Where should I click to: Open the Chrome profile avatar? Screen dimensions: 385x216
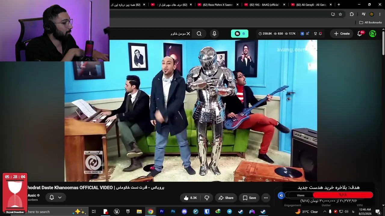click(372, 14)
